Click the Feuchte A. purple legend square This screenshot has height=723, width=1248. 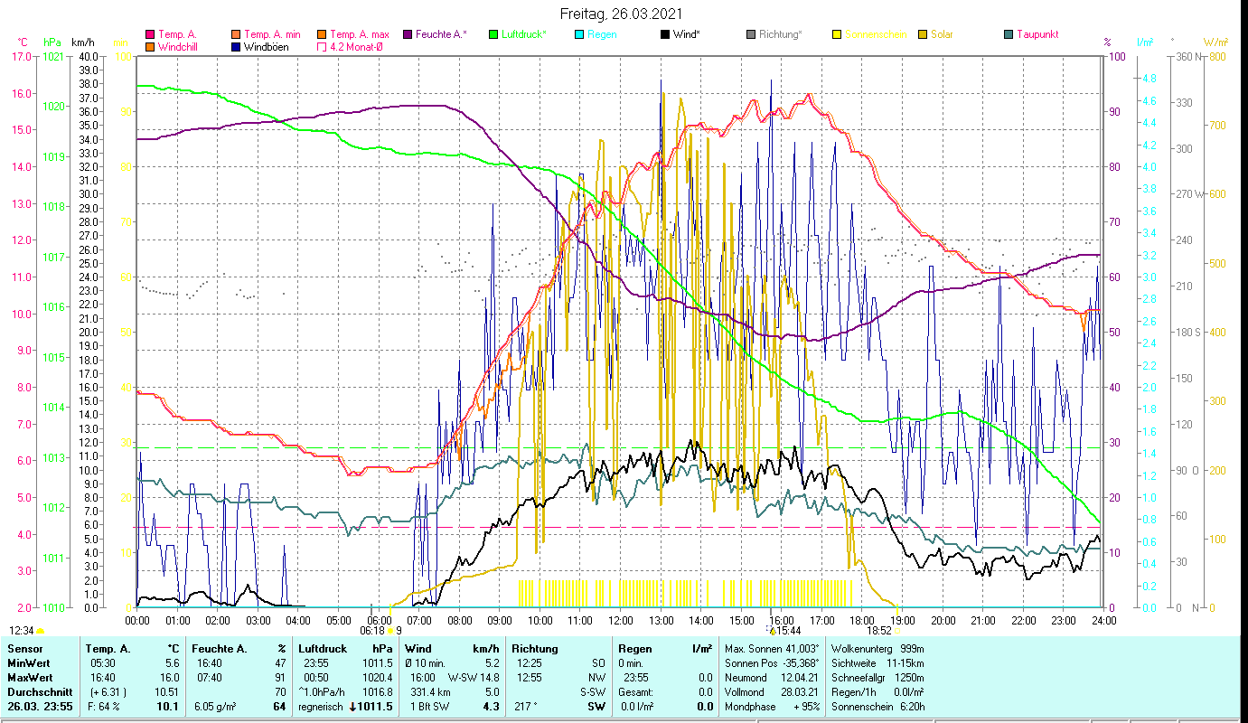(x=408, y=34)
